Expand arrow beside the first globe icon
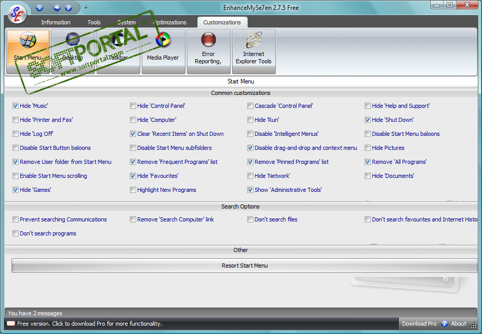This screenshot has height=334, width=482. [48, 8]
